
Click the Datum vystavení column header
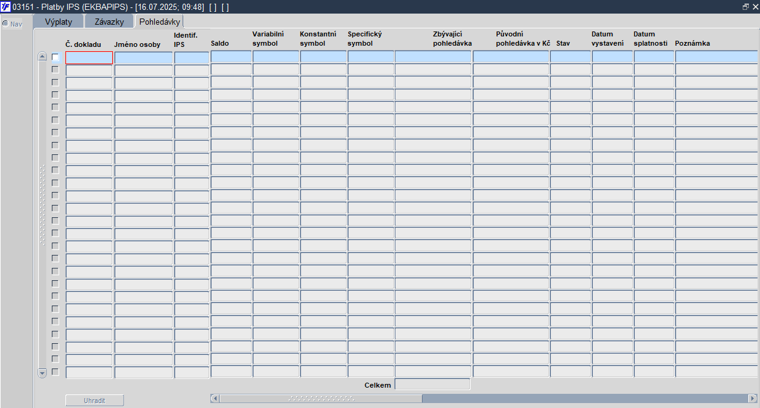(608, 39)
